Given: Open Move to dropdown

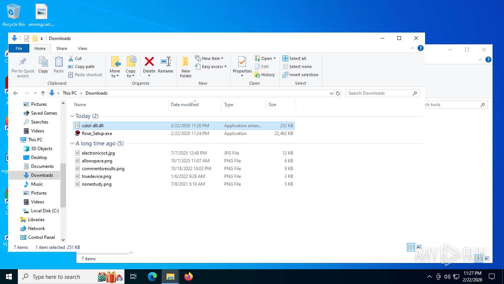Looking at the screenshot, I should (115, 67).
